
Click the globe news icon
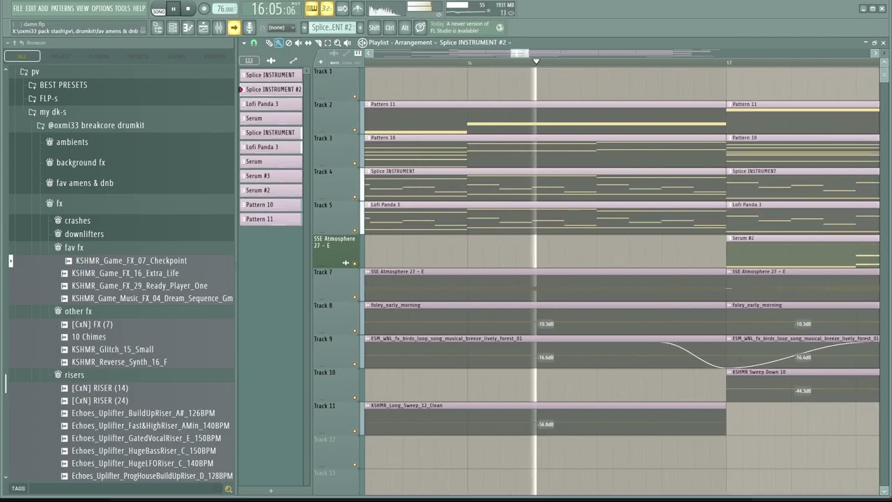click(x=499, y=28)
